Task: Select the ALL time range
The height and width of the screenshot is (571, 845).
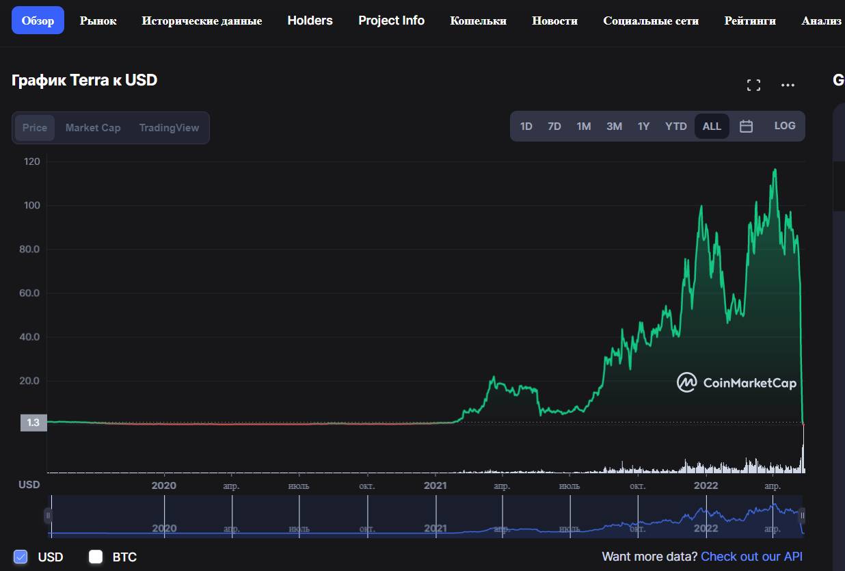Action: click(x=712, y=127)
